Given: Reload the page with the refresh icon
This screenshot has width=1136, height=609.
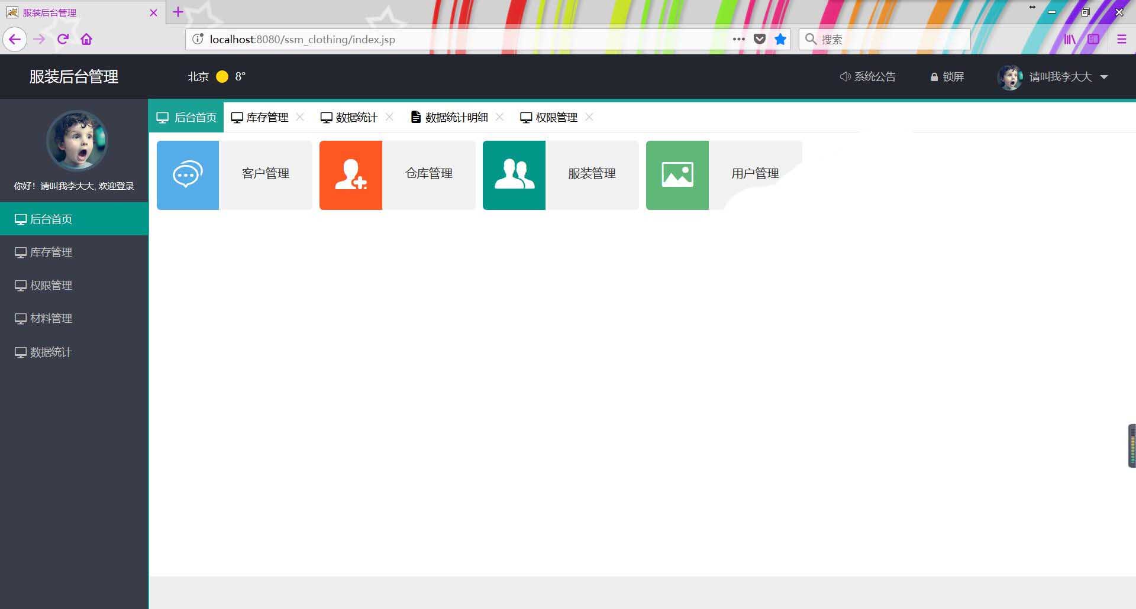Looking at the screenshot, I should pos(63,40).
